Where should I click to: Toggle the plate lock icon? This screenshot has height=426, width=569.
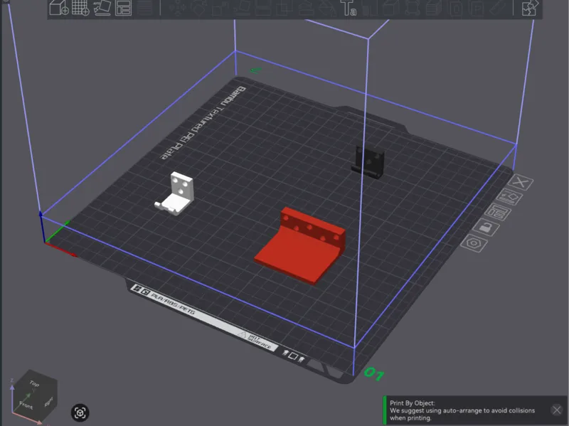(486, 228)
